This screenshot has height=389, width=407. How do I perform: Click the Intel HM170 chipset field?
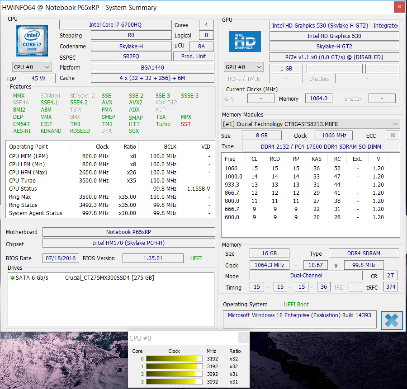[x=129, y=243]
